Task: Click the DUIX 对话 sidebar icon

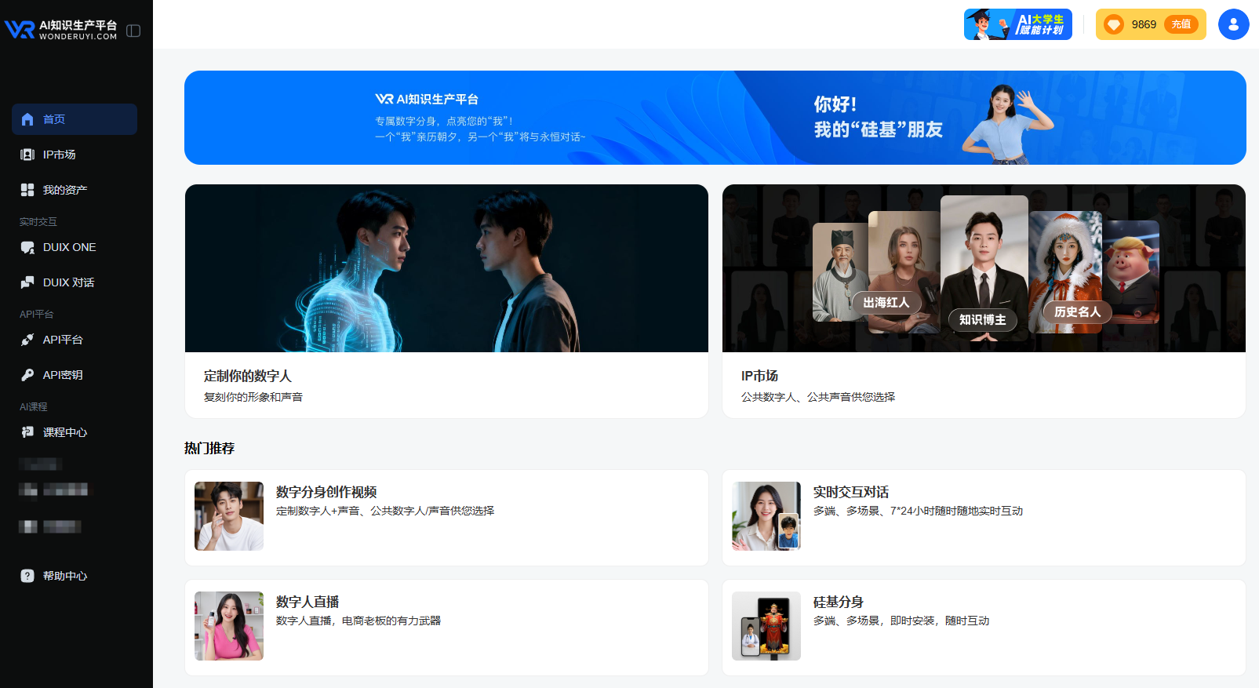Action: point(27,282)
